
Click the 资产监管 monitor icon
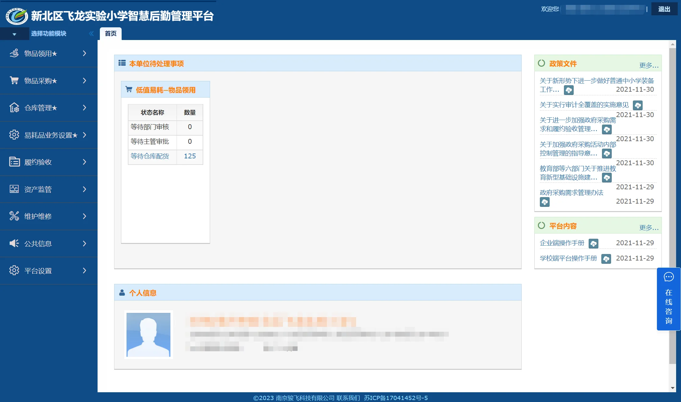point(14,189)
